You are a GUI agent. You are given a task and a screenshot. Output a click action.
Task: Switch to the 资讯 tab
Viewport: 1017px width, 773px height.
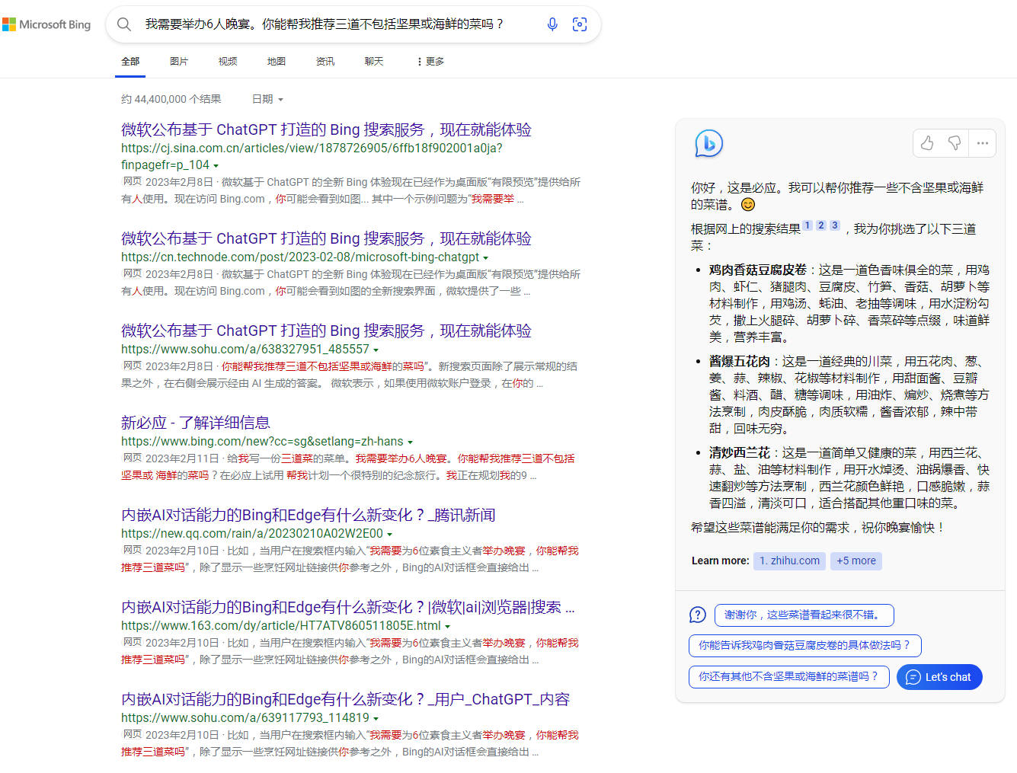coord(325,62)
